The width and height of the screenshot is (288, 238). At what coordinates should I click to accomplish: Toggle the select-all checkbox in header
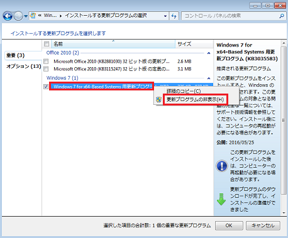47,44
